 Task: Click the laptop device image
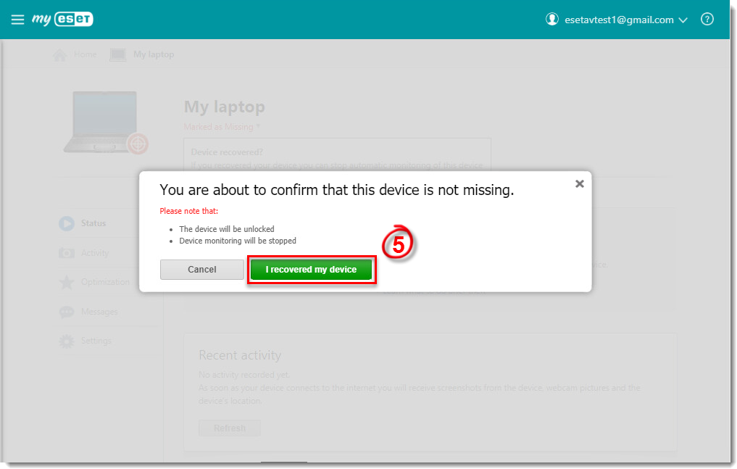coord(102,121)
